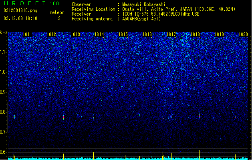Click the 0.9 kHz frequency label

(4, 92)
